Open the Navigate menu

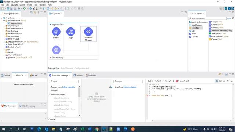[x=14, y=5]
